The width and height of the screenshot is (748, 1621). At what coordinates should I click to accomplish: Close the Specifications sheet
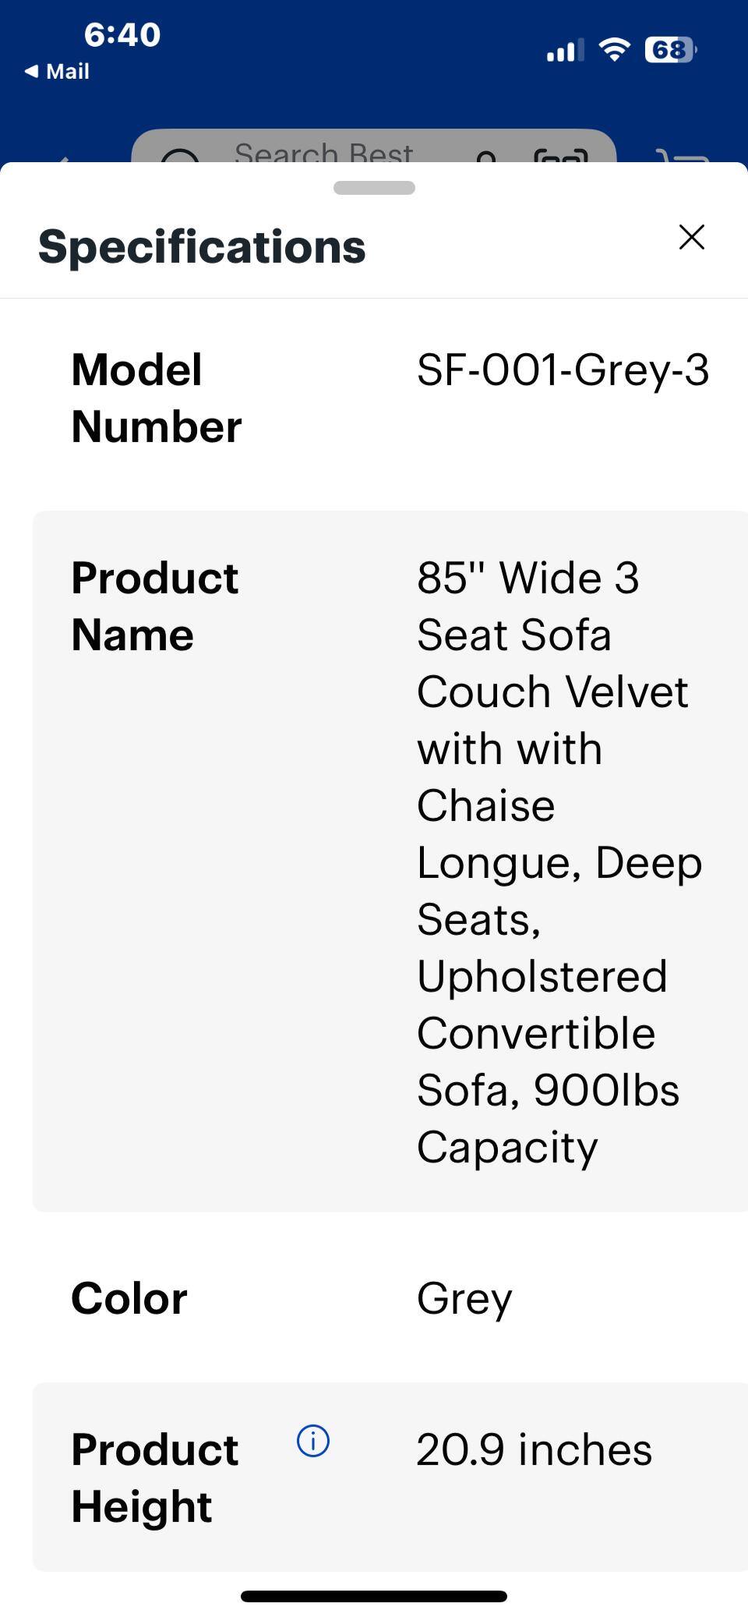691,237
